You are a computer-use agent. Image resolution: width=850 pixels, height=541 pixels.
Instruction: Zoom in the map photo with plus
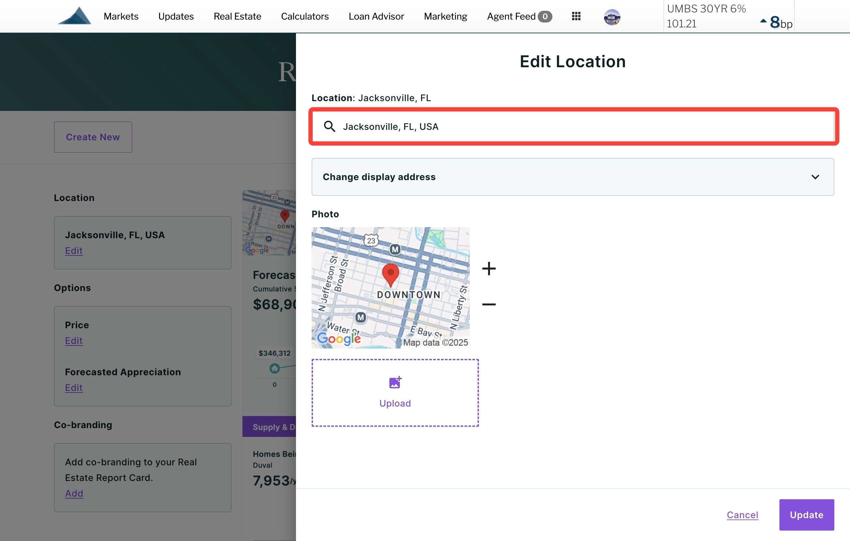tap(489, 269)
